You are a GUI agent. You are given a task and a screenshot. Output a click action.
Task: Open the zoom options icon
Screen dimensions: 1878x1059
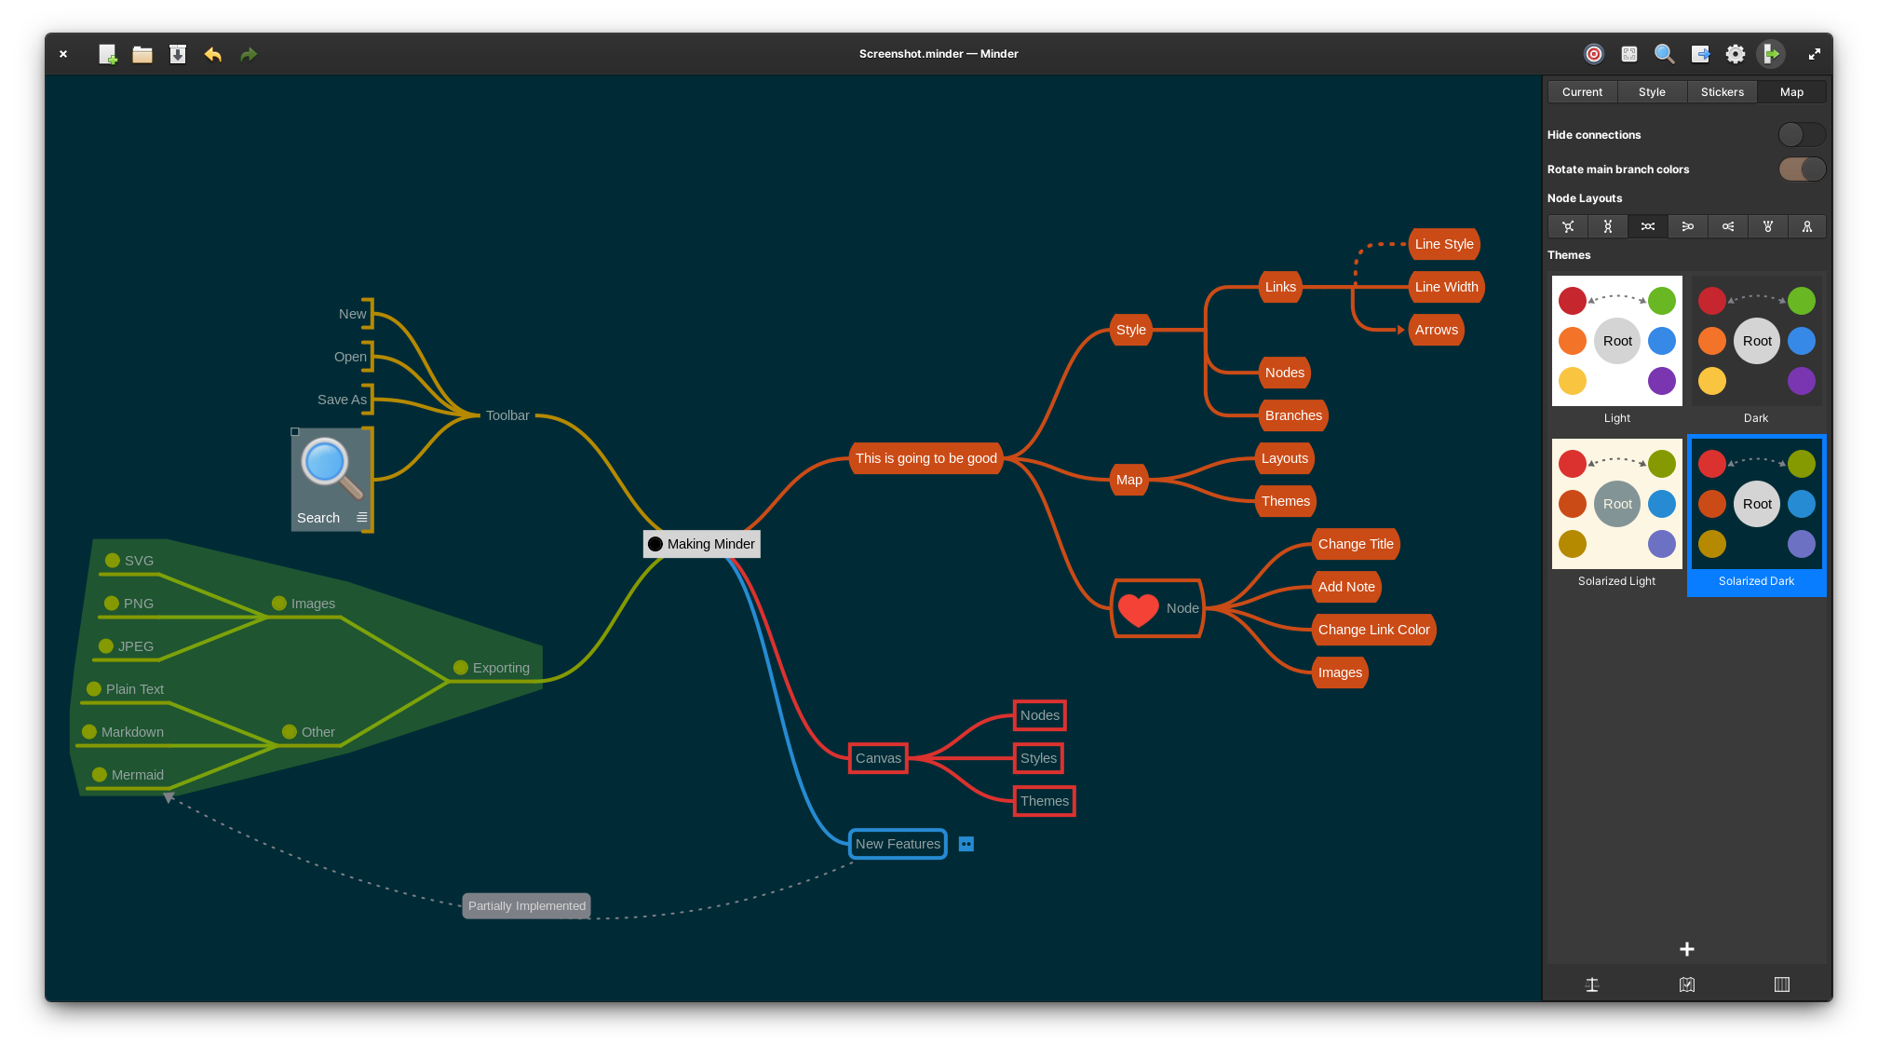pyautogui.click(x=1628, y=54)
